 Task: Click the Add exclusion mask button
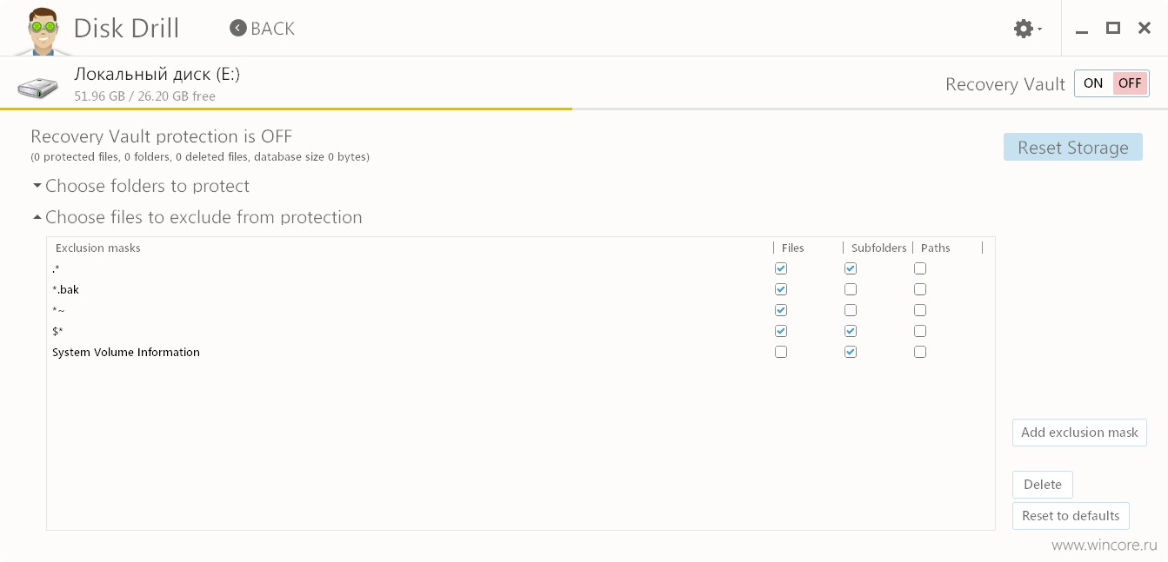coord(1079,433)
